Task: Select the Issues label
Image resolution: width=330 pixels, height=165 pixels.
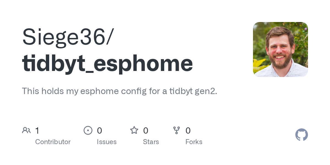Action: click(x=107, y=142)
